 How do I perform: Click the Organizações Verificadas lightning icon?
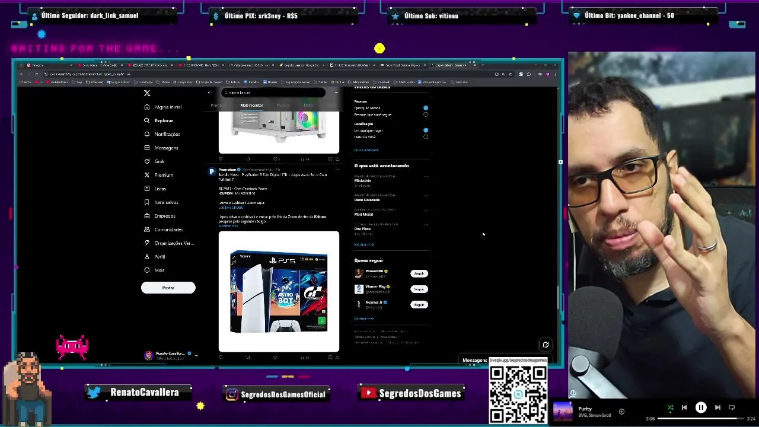click(147, 243)
